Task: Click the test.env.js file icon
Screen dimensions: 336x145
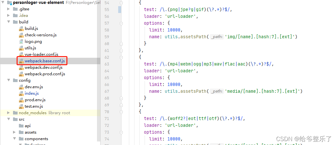Action: coord(21,106)
